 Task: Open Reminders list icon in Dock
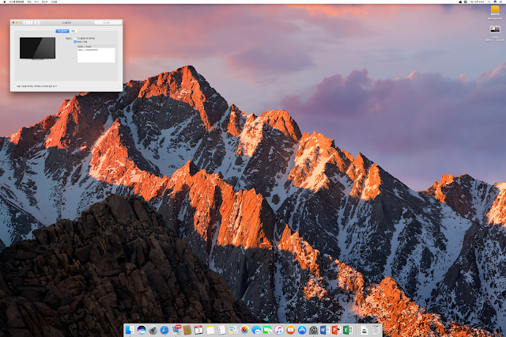pos(221,330)
